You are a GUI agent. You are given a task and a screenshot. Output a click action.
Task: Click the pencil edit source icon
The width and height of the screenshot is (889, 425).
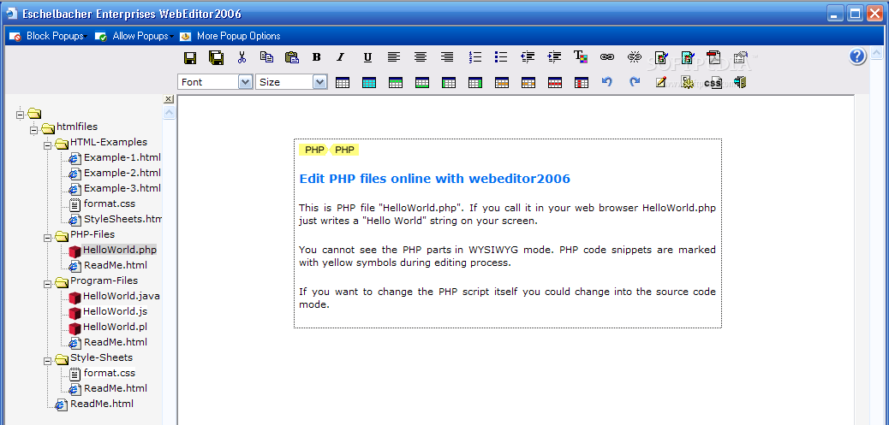click(x=660, y=83)
